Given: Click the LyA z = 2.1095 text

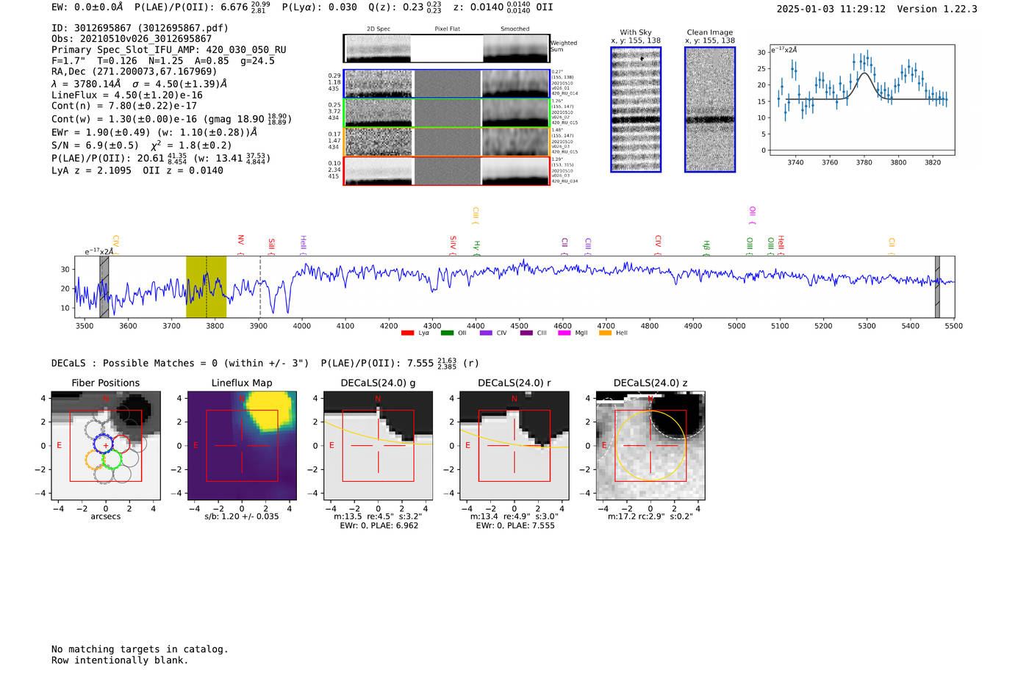Looking at the screenshot, I should [x=91, y=170].
